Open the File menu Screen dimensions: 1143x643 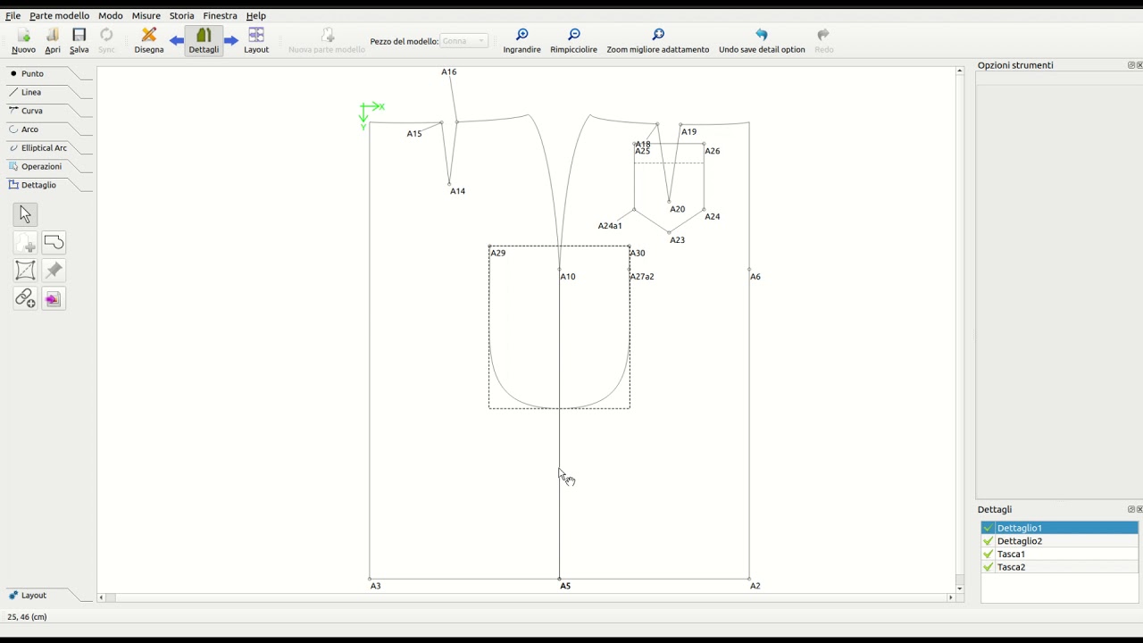pyautogui.click(x=13, y=15)
